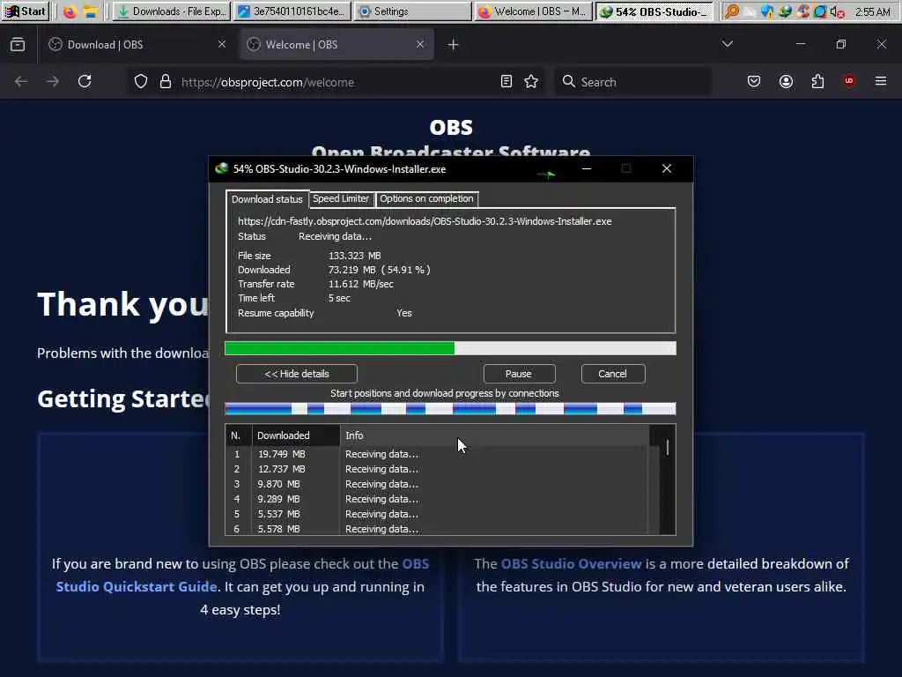Viewport: 902px width, 677px height.
Task: Minimize the download progress dialog
Action: pos(587,168)
